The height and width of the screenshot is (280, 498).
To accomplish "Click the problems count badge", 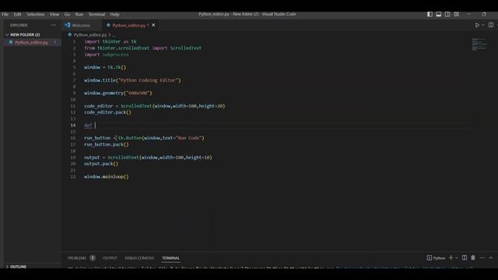I will (x=93, y=258).
